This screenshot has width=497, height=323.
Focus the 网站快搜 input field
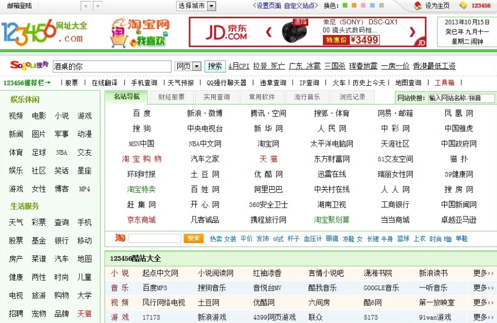point(461,98)
